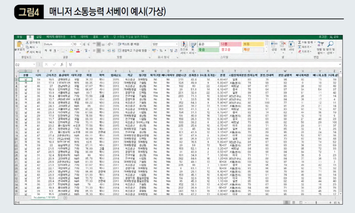Screen dimensions: 355x213
Task: Open Sort and Filter (정렬 및 필터)
Action: click(x=320, y=47)
